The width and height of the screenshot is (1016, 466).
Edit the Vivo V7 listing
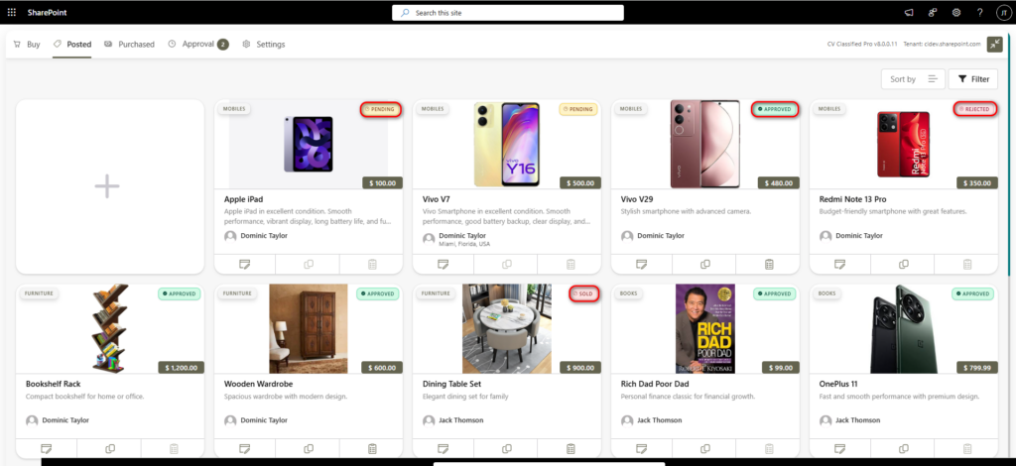click(x=444, y=264)
